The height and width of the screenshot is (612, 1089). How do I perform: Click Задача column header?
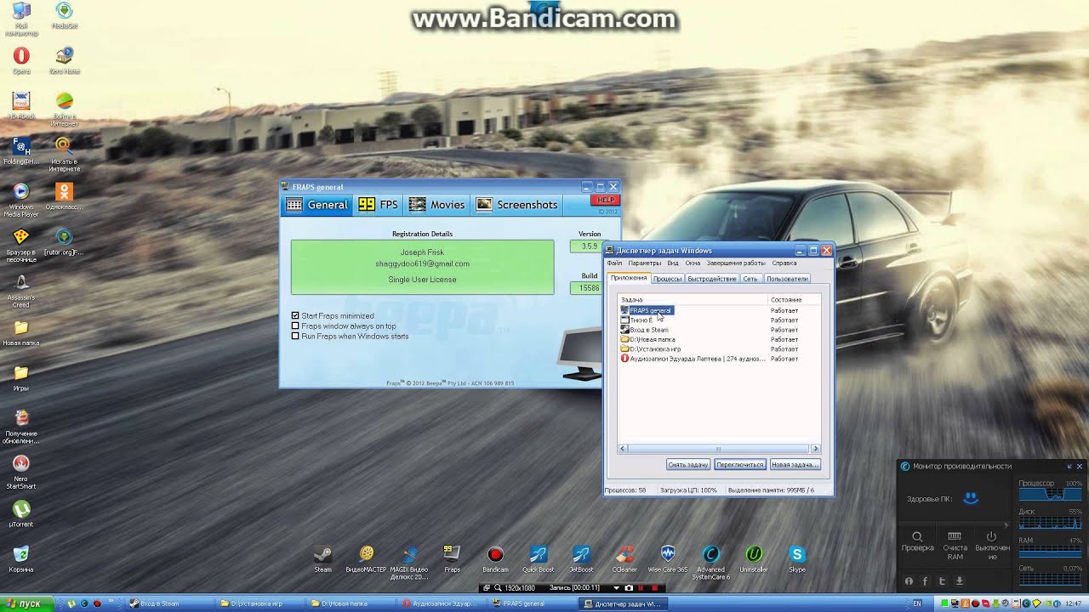(693, 300)
